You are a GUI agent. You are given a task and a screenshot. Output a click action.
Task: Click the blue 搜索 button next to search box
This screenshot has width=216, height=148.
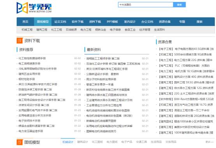coord(179,5)
